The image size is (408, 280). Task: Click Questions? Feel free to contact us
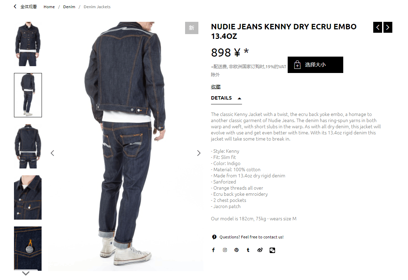[251, 237]
